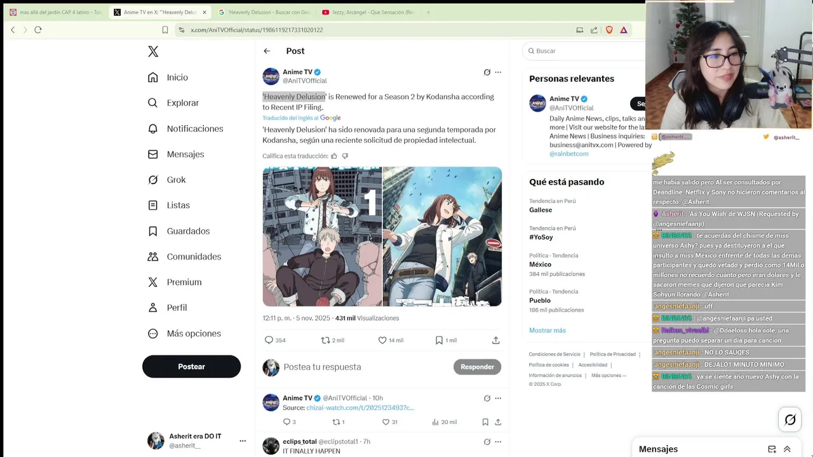The image size is (813, 457).
Task: Click reply icon showing 354
Action: (275, 340)
